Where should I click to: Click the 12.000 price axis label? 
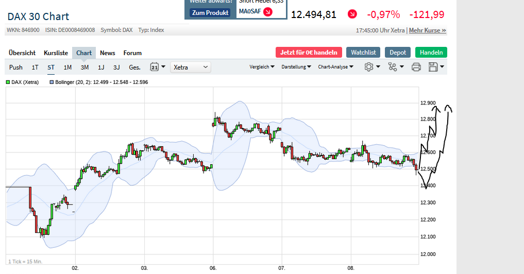(428, 254)
